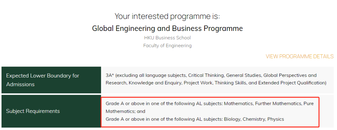Select the Subject Requirements header cell
Screen dimensions: 337x130
pos(51,111)
